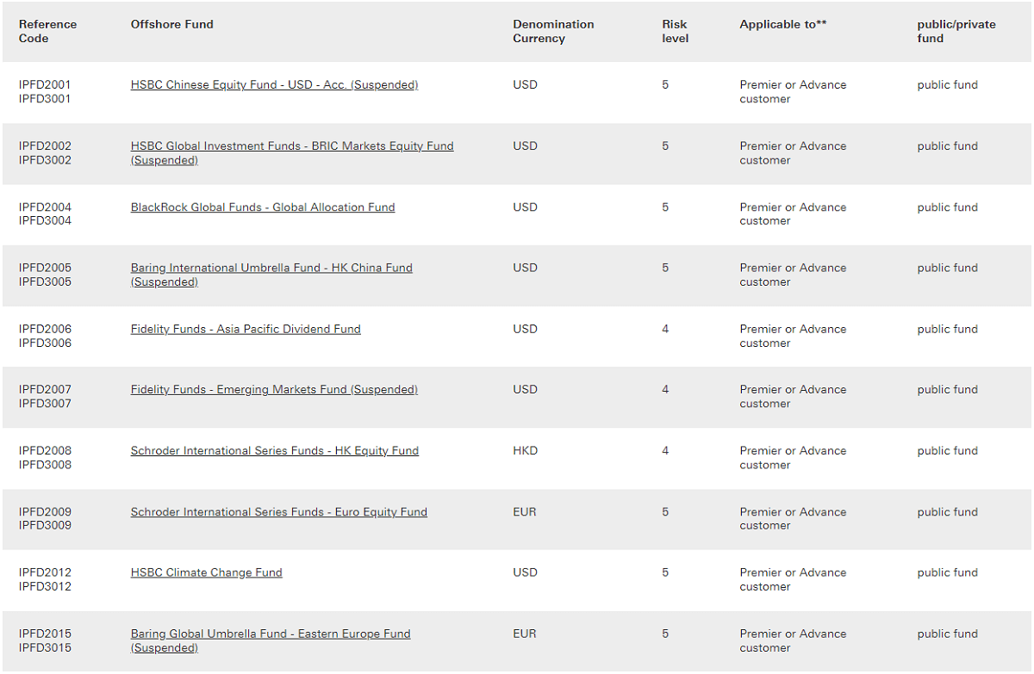Open BlackRock Global Allocation Fund link
This screenshot has width=1034, height=674.
point(263,207)
